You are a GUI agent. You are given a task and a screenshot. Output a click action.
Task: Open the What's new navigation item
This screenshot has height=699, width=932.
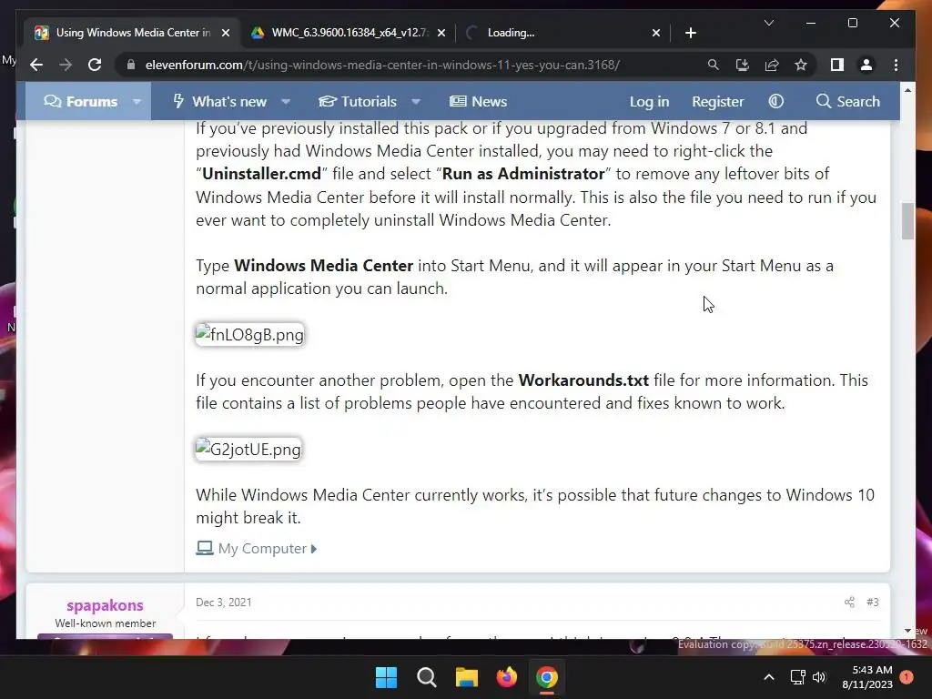[x=220, y=102]
